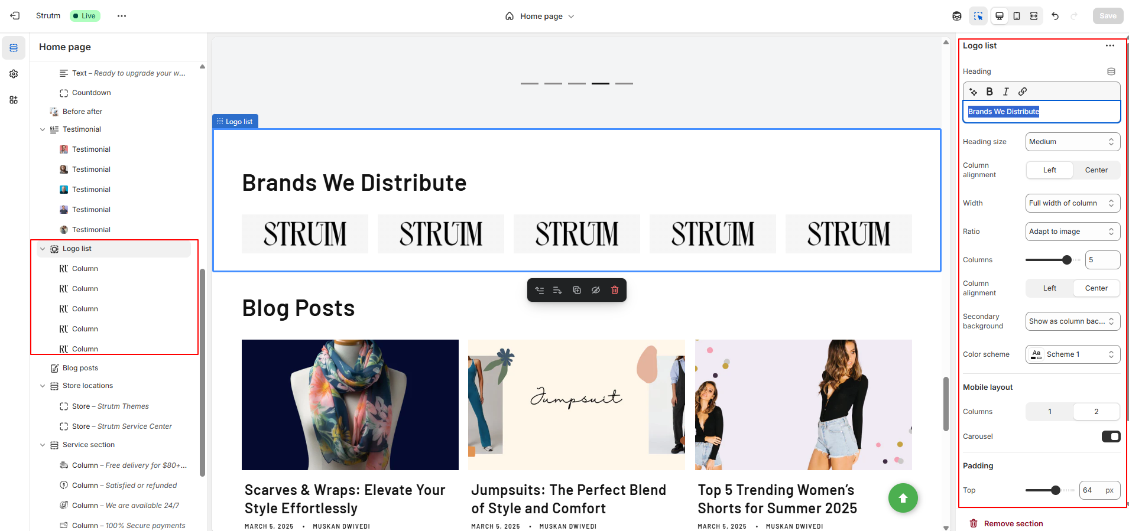Open the Sections panel icon in sidebar

point(14,48)
